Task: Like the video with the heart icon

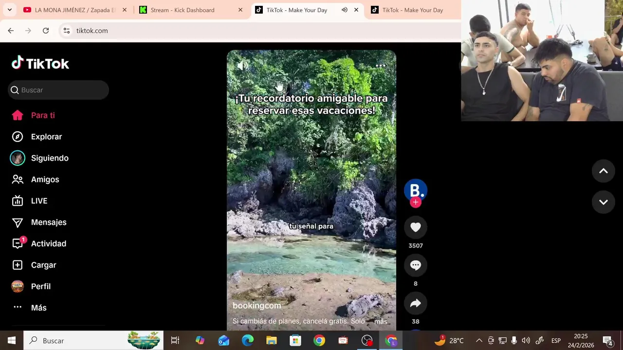Action: pos(415,227)
